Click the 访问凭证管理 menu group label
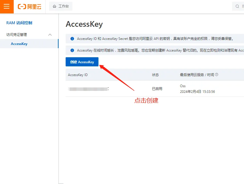 point(17,35)
